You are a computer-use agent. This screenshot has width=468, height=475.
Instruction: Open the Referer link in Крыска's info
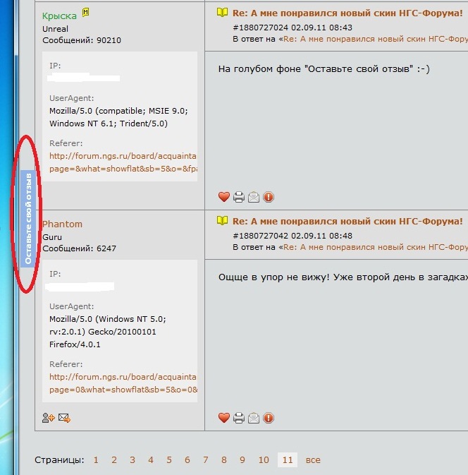[x=123, y=156]
